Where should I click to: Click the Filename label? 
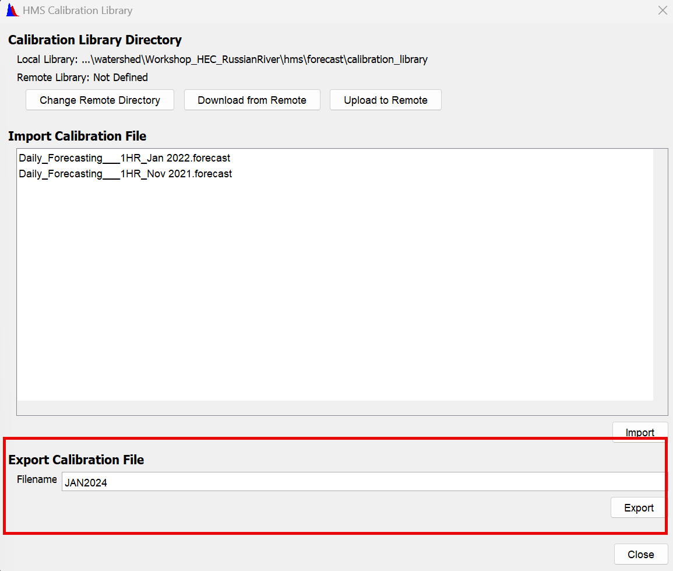pos(36,479)
